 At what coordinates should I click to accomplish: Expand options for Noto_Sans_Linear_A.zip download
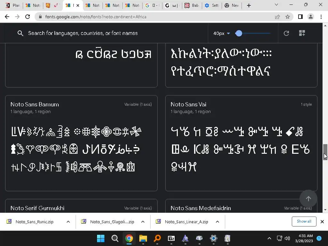pyautogui.click(x=217, y=222)
